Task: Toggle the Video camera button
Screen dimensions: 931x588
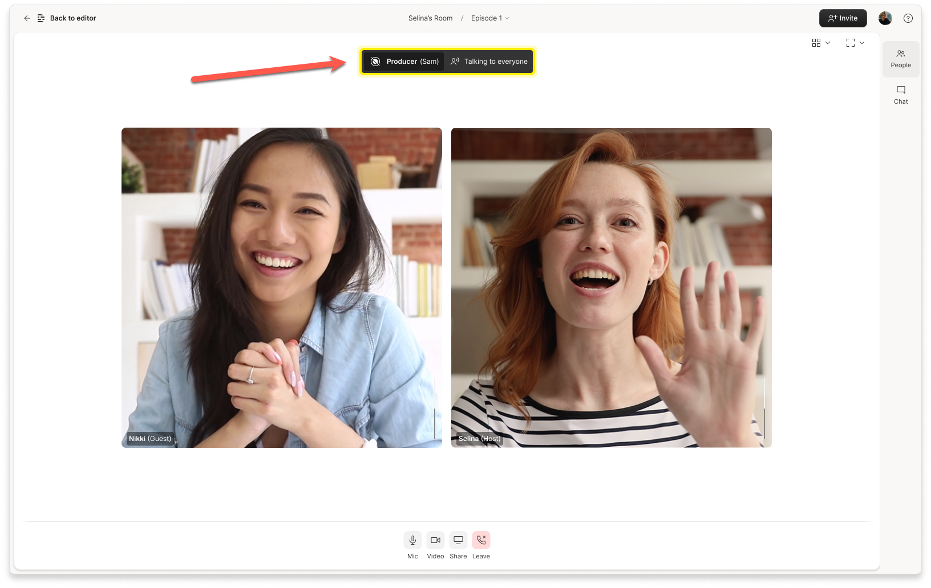Action: pyautogui.click(x=435, y=540)
